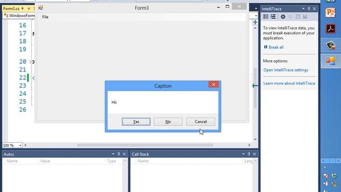Click the screen recorder icon on the taskbar
Viewport: 341px width, 192px height.
(x=330, y=45)
